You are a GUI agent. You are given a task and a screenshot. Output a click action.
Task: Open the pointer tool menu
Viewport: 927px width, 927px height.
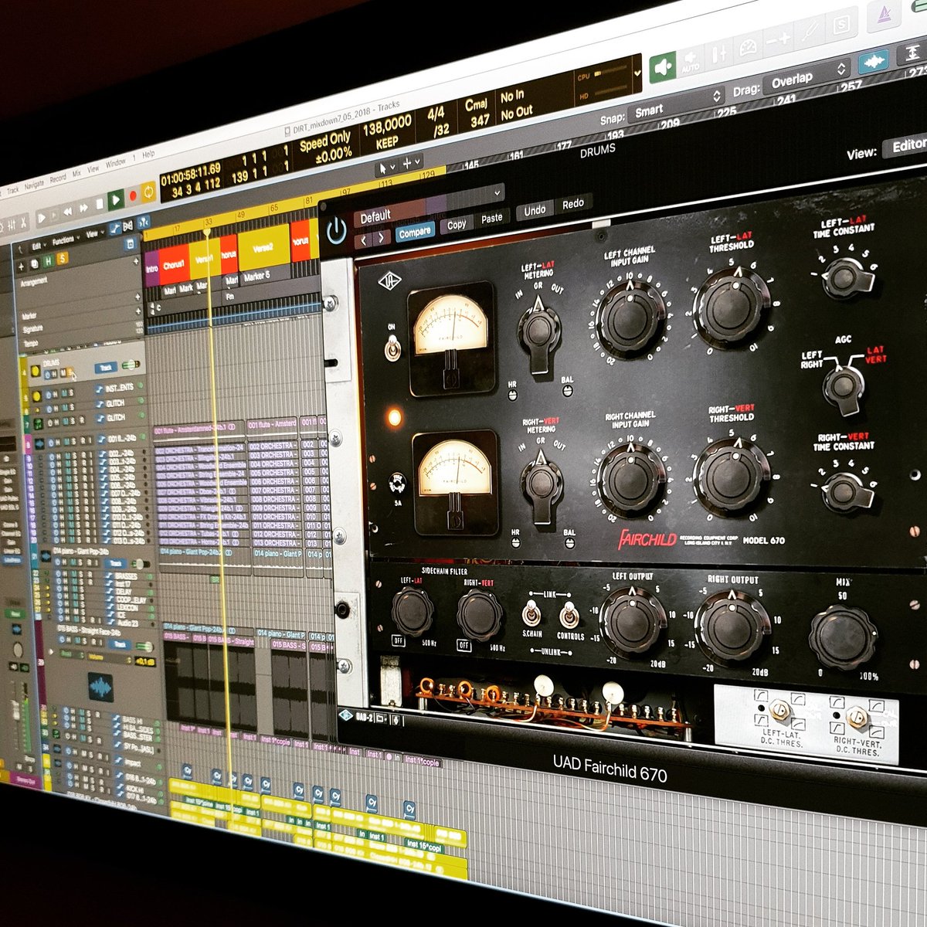point(386,168)
